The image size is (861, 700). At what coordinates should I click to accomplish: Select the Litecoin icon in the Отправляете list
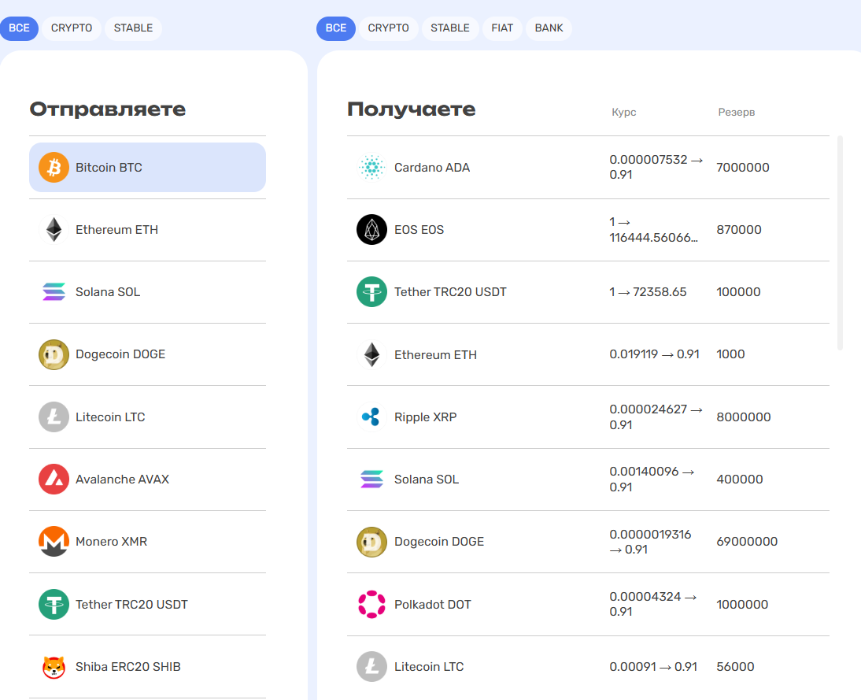(54, 417)
